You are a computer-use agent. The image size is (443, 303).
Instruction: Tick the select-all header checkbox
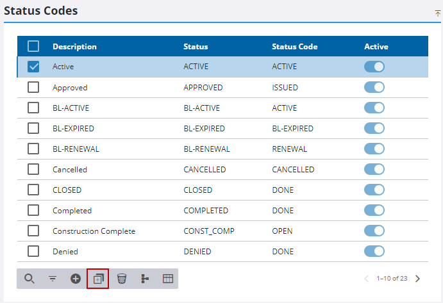[33, 46]
